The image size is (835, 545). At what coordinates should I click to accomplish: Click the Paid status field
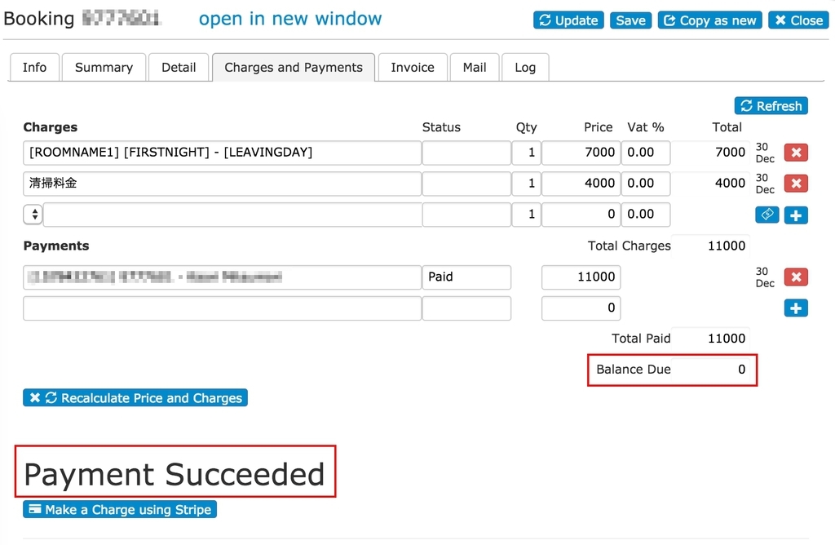(x=466, y=277)
